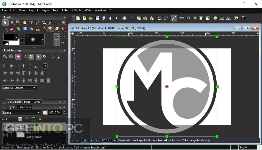Open the Window menu
The image size is (262, 150).
100,10
